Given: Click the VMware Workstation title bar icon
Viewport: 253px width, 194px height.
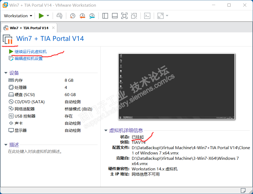Looking at the screenshot, I should [x=5, y=5].
